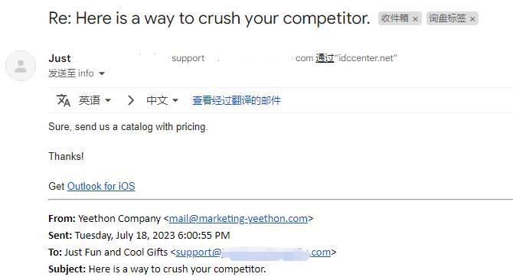The width and height of the screenshot is (513, 277).
Task: Click the sender name Just
Action: pyautogui.click(x=60, y=58)
